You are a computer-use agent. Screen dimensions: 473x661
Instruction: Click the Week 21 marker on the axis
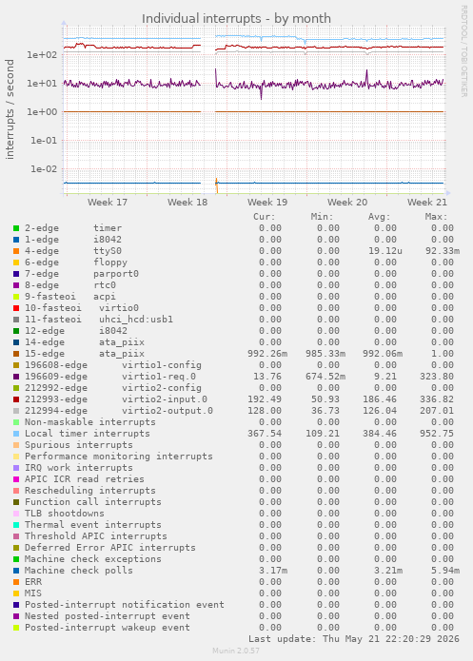coord(427,203)
